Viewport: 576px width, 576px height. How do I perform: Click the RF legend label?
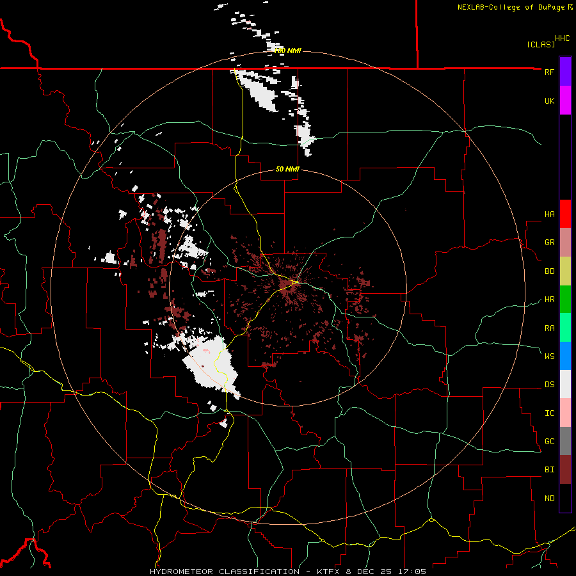tap(549, 72)
